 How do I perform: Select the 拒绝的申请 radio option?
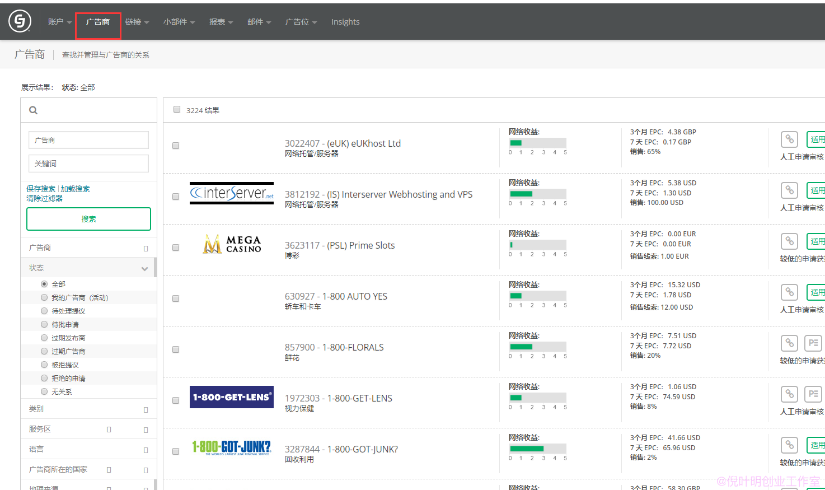click(44, 378)
